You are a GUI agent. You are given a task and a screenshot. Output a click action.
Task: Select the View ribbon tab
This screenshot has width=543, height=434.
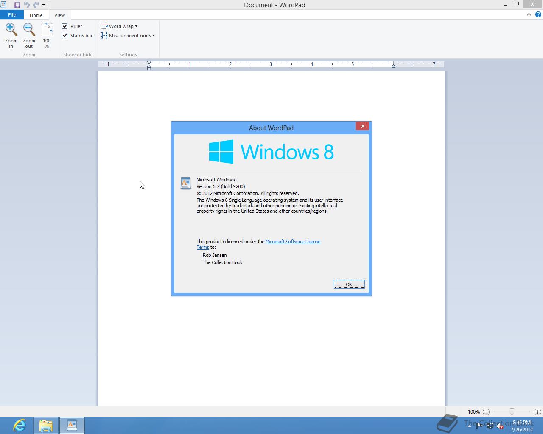59,15
